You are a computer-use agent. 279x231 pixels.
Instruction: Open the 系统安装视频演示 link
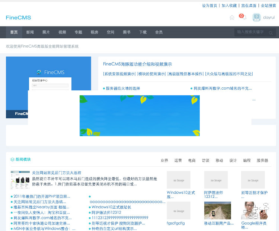(119, 74)
